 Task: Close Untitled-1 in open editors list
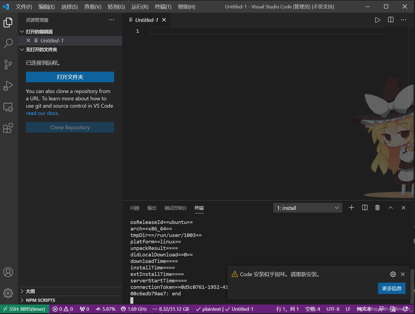pyautogui.click(x=28, y=41)
